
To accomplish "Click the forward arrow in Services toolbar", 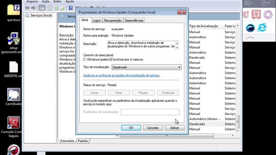I will [33, 8].
